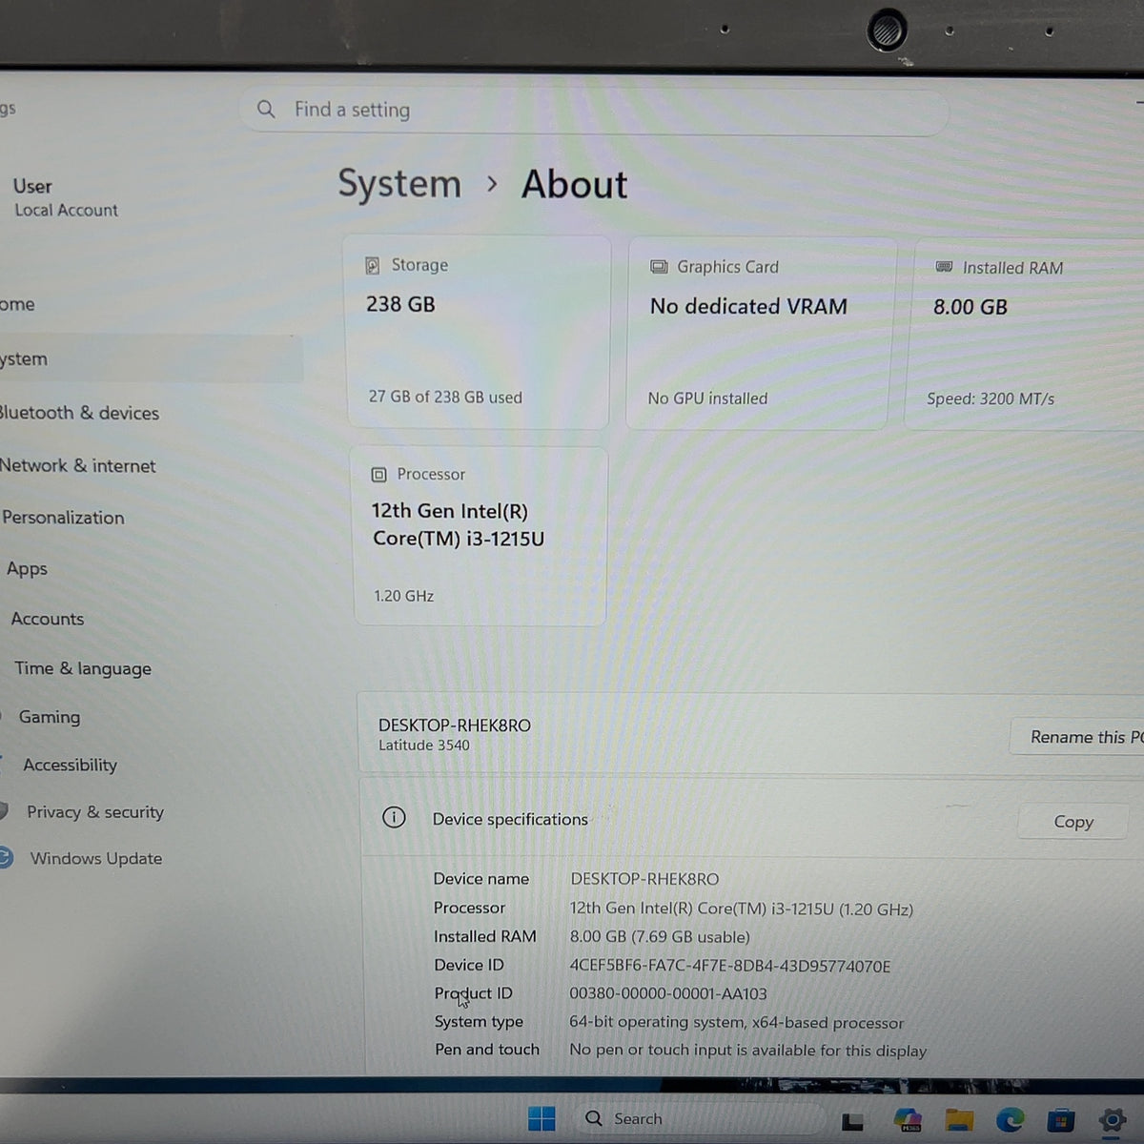Click the taskbar Search box

pos(700,1118)
